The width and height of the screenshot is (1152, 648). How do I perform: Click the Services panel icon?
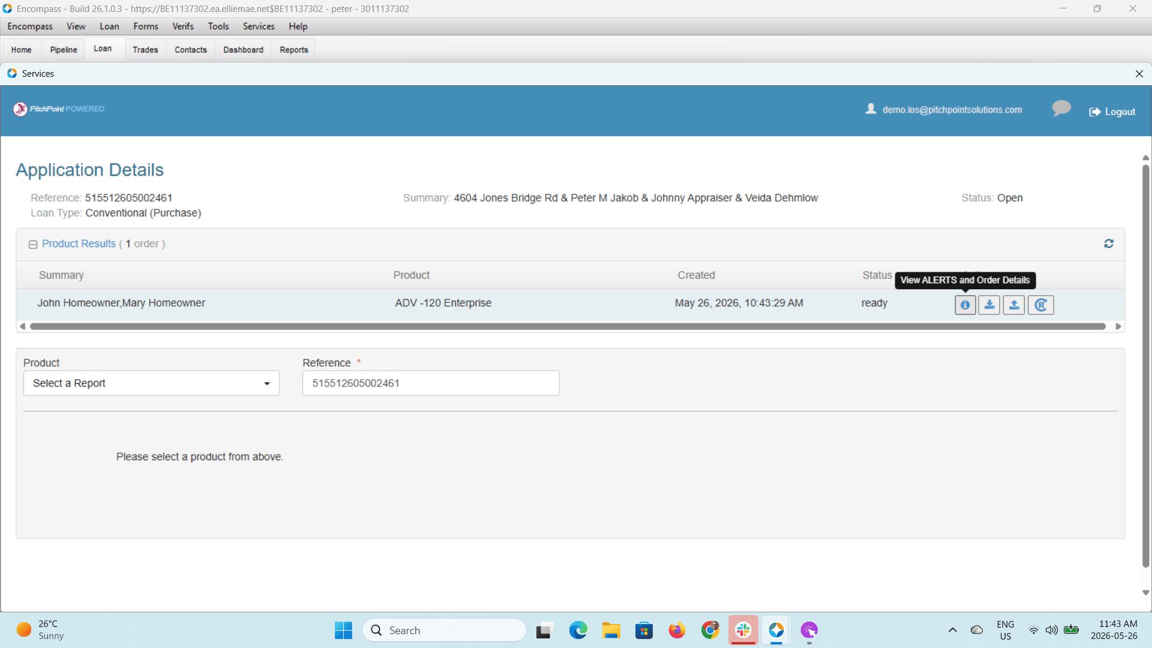(12, 73)
